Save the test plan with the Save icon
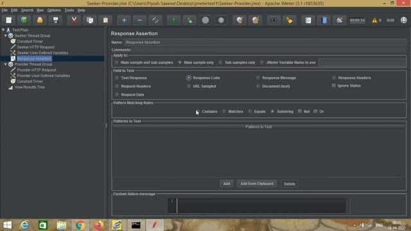 click(56, 20)
